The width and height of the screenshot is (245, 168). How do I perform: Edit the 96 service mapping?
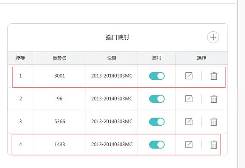[189, 99]
